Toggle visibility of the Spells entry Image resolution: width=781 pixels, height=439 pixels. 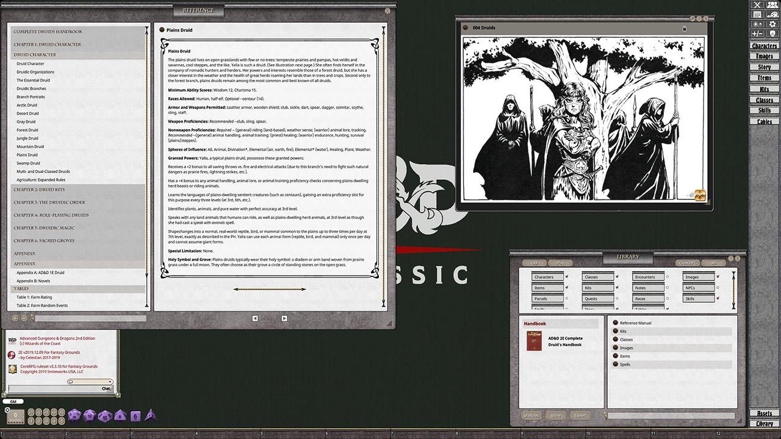615,363
